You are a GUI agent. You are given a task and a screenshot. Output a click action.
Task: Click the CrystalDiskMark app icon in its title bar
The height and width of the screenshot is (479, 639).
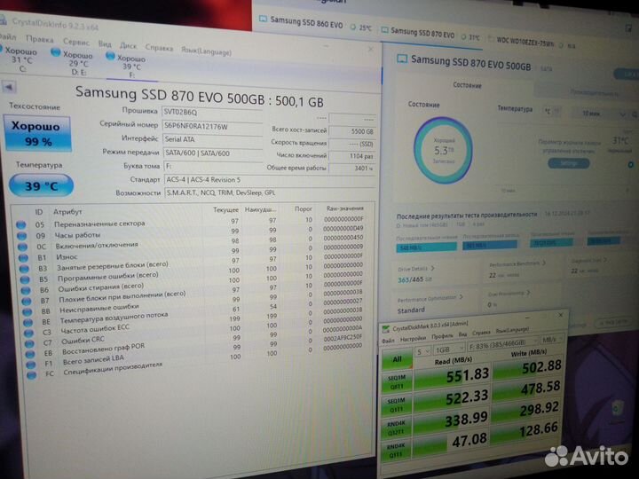(385, 329)
